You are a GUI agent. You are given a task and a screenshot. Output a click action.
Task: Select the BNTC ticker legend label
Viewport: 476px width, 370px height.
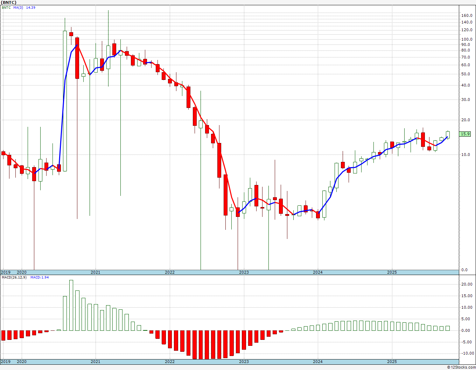tap(6, 8)
